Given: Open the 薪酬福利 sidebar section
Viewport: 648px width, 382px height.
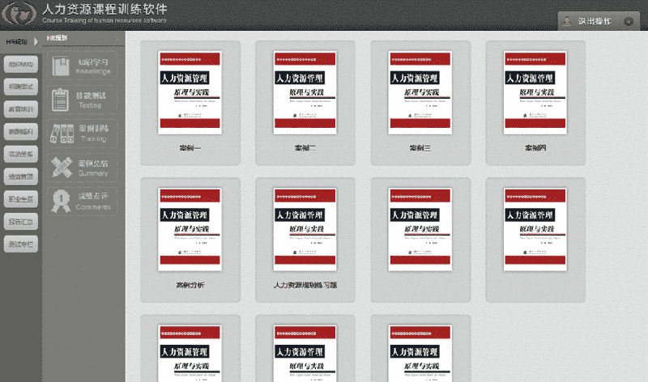Looking at the screenshot, I should [21, 131].
